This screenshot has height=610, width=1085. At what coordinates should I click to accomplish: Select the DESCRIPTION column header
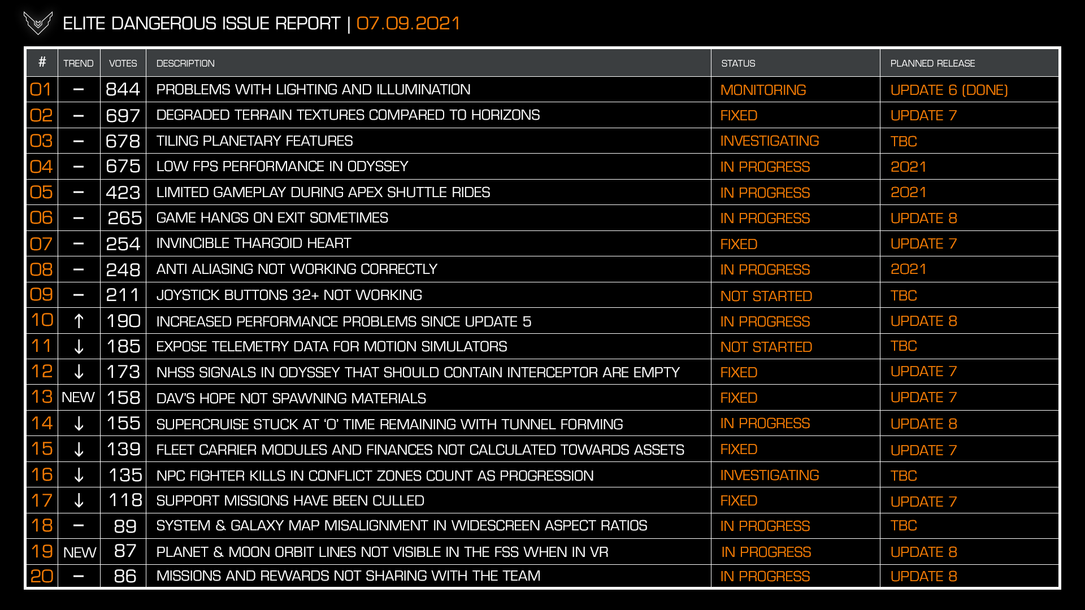coord(185,63)
